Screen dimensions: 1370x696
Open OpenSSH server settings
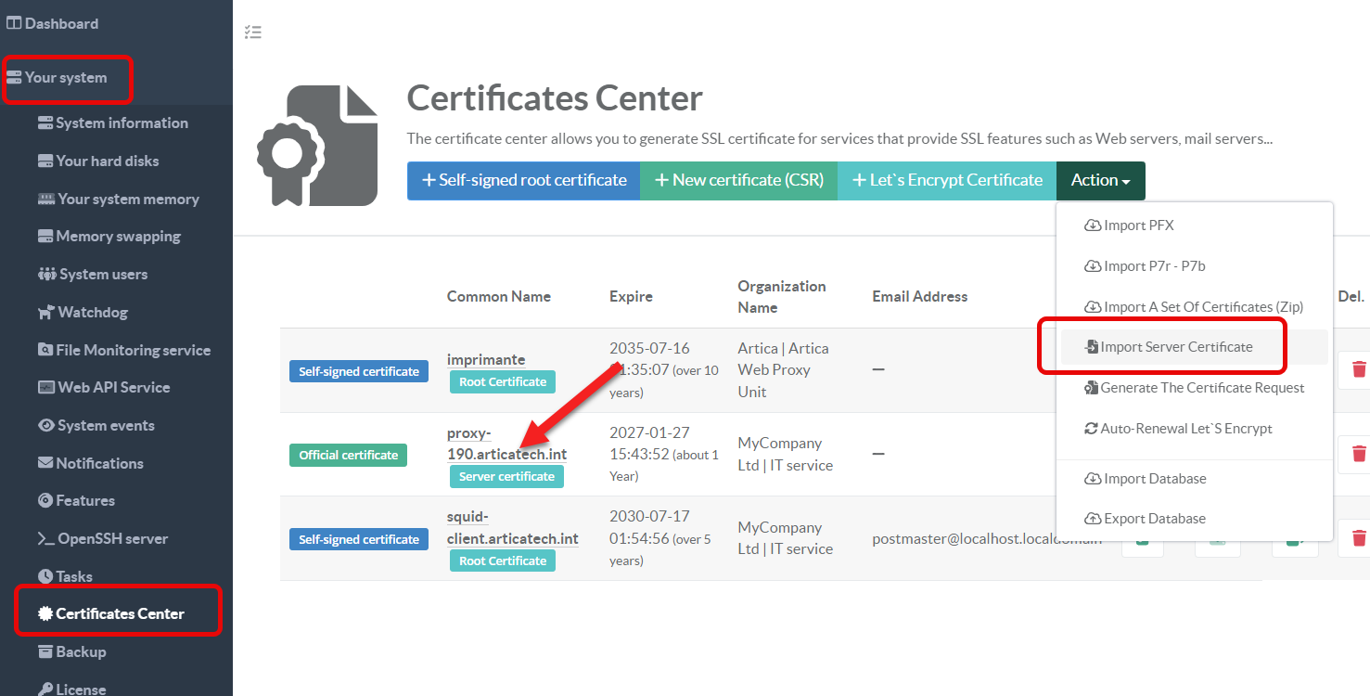coord(112,538)
